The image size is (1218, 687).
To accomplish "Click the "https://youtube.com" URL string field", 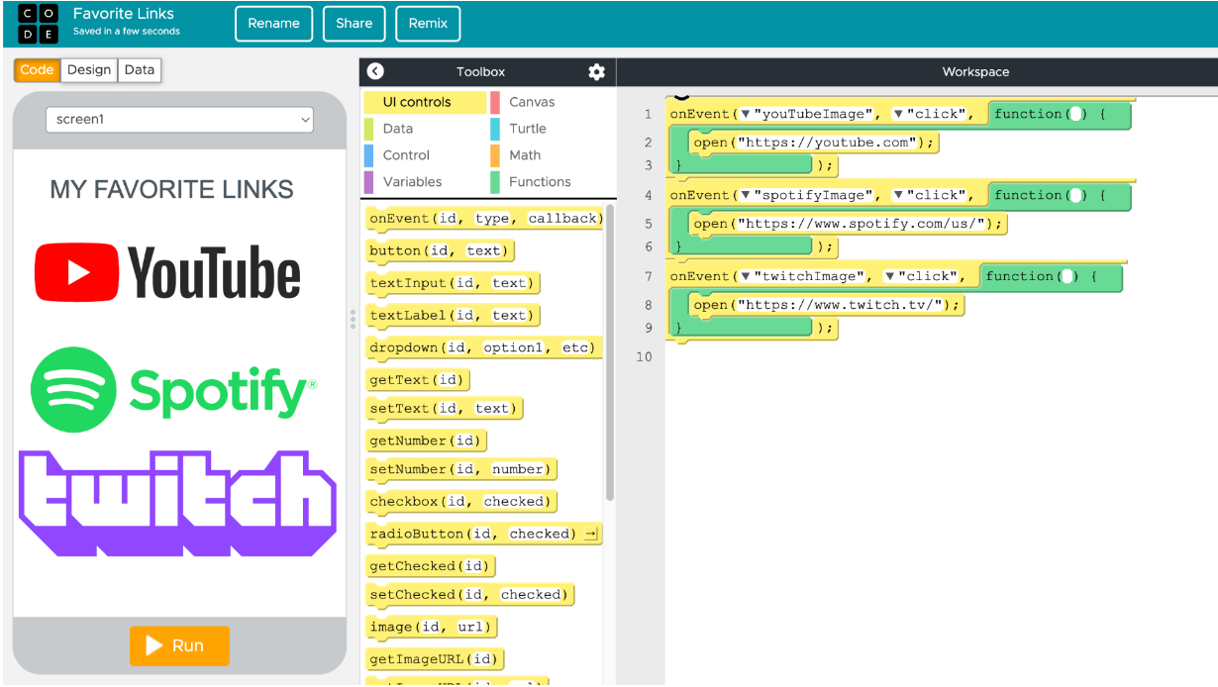I will tap(827, 143).
